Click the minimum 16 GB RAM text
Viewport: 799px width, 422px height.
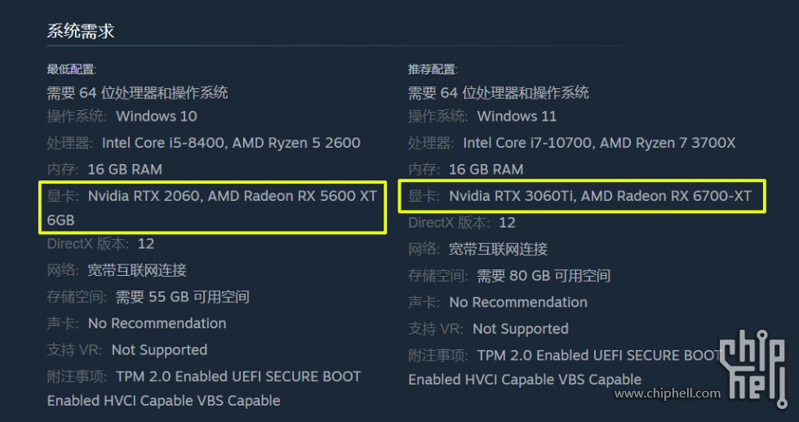[x=125, y=170]
